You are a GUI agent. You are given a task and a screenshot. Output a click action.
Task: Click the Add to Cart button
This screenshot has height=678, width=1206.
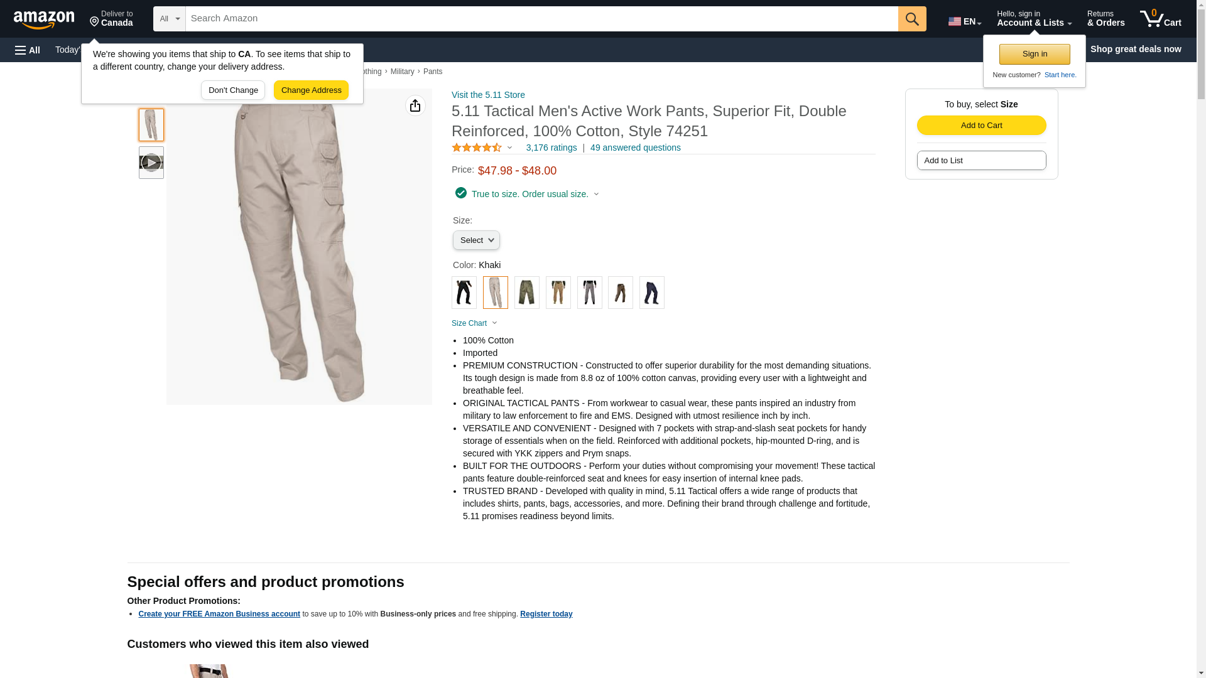click(981, 125)
